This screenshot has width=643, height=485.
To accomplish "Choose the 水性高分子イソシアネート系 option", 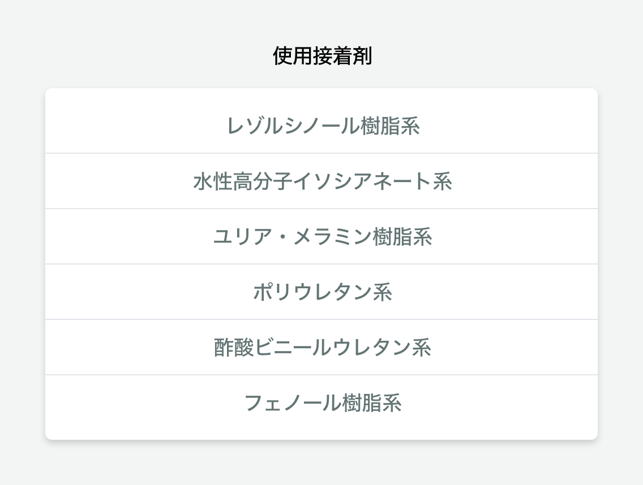I will [321, 181].
